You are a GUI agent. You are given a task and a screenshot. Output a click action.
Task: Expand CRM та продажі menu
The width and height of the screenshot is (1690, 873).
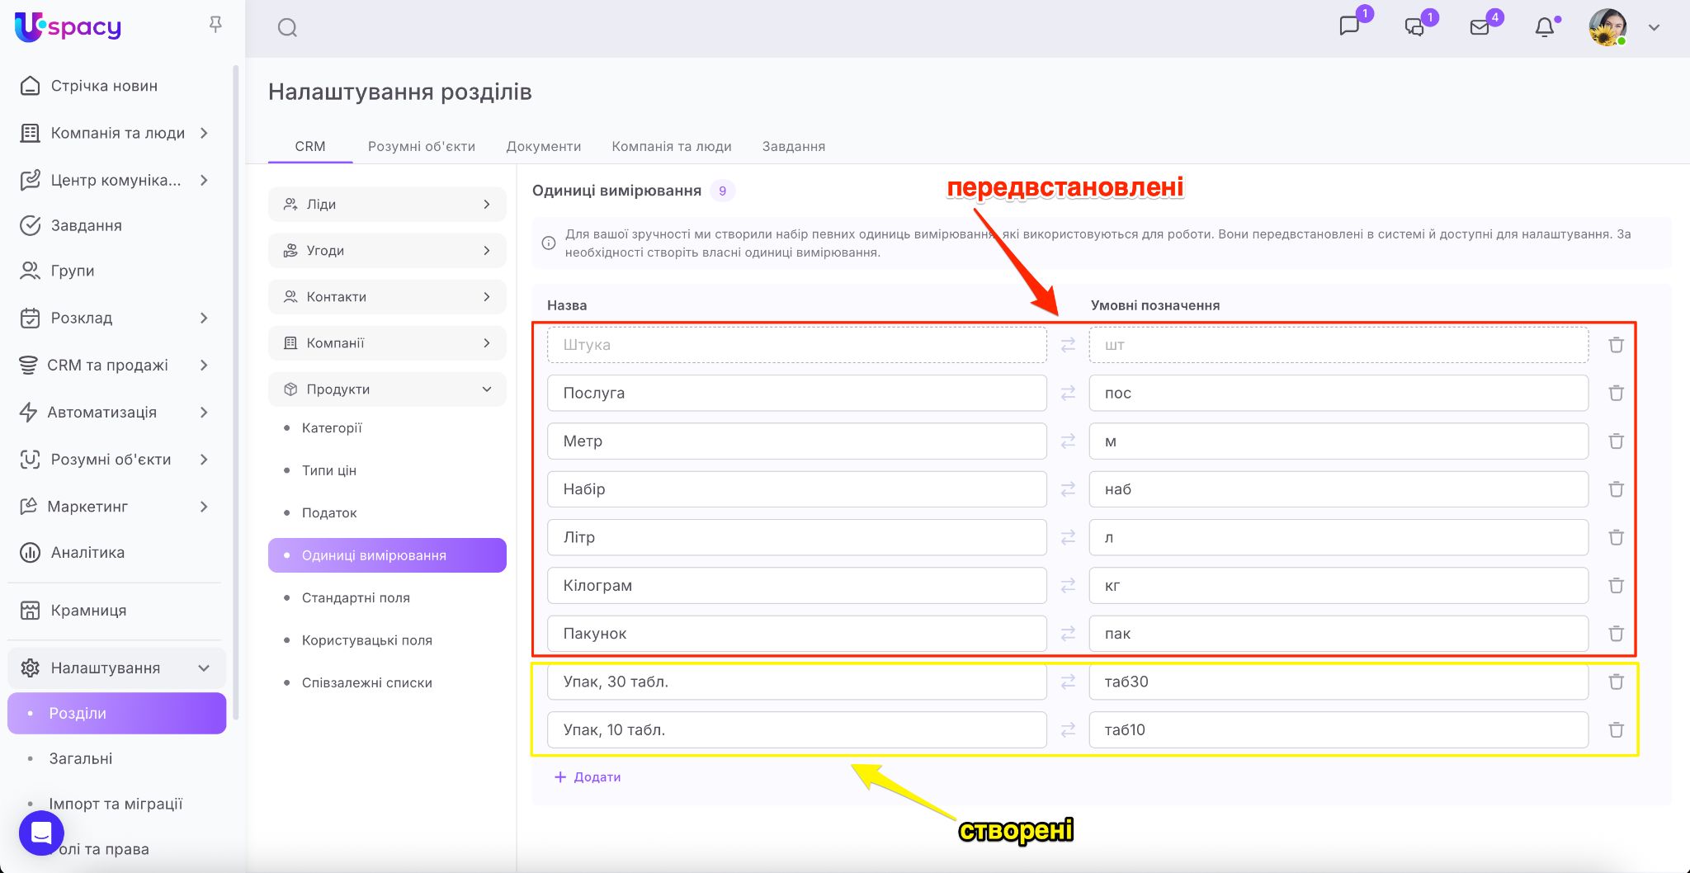(x=204, y=365)
